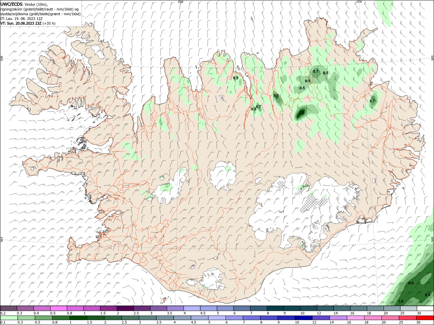Pick the 12 swatch in upper legend row

coord(325,308)
